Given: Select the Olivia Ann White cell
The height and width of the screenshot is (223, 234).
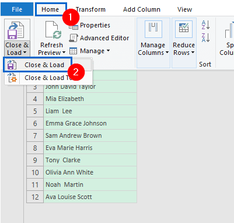Looking at the screenshot, I should 90,172.
